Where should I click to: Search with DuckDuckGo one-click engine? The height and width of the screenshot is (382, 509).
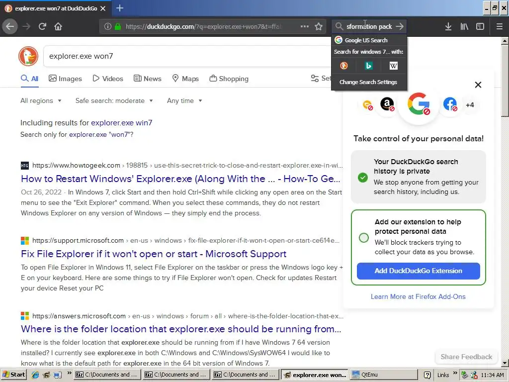tap(344, 66)
